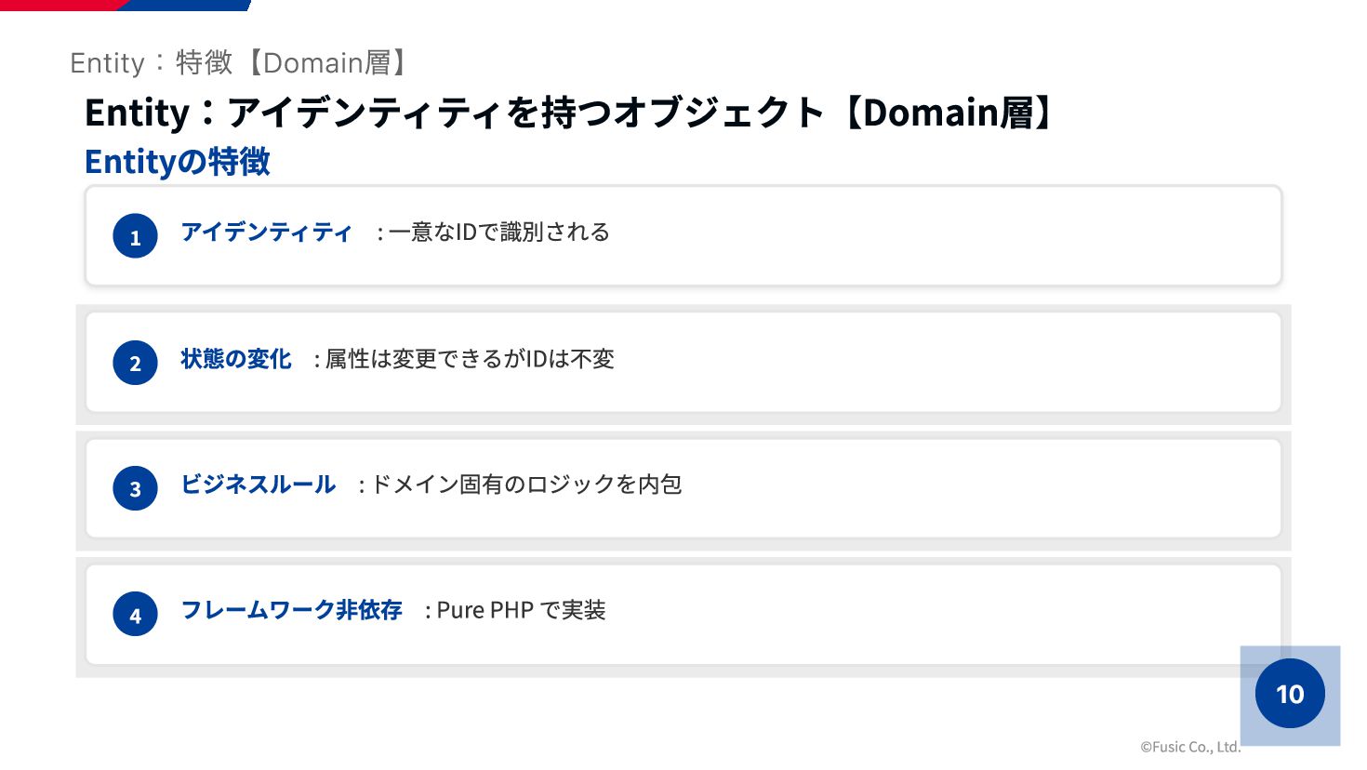Click the gray breadcrumb Entity：特徴【Domain層】
This screenshot has height=770, width=1367.
tap(240, 62)
